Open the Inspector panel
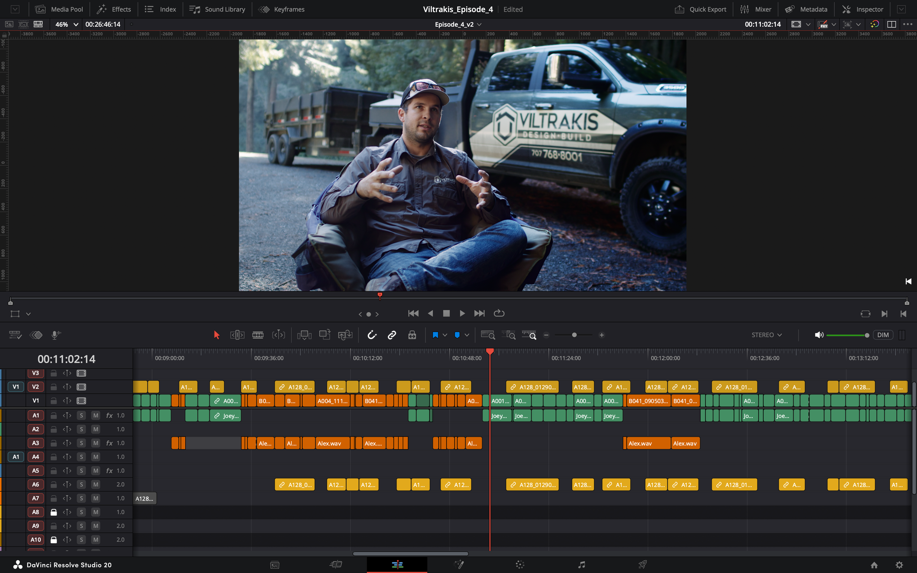 (x=863, y=9)
